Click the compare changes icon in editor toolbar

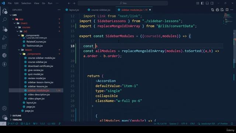[x=212, y=10]
